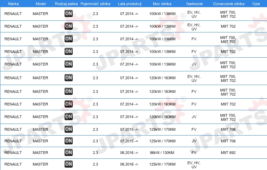Click JV body cell in the 120kW row

(194, 117)
